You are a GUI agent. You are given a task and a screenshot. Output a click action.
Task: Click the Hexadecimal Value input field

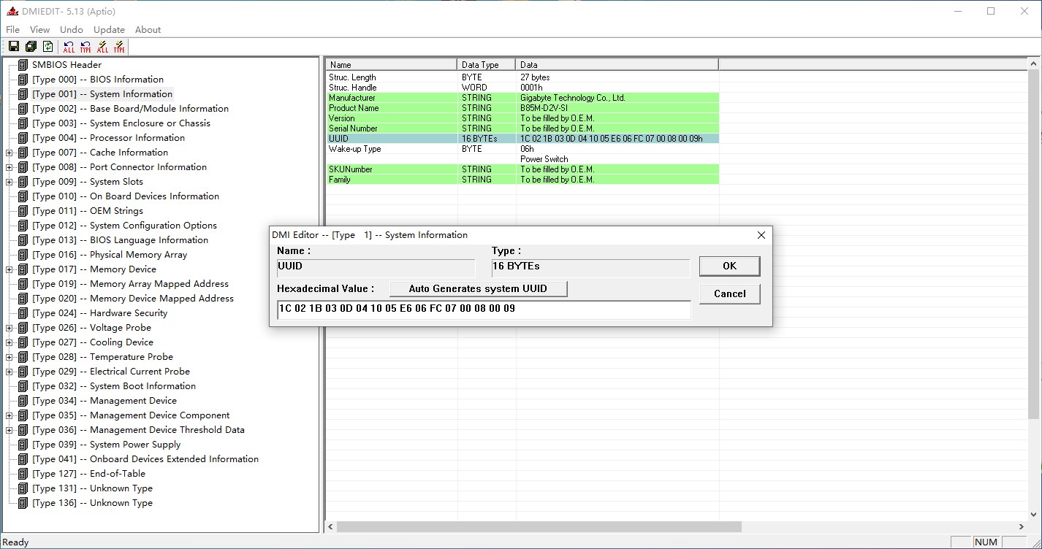pos(482,309)
